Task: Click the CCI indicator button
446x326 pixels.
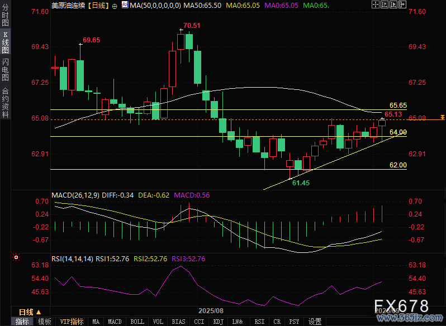Action: click(198, 322)
